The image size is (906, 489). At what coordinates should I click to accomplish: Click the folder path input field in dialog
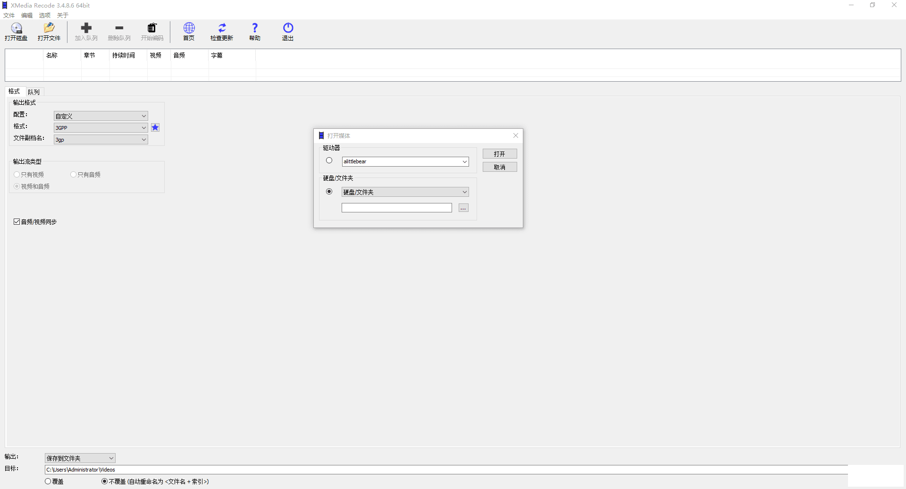[397, 208]
